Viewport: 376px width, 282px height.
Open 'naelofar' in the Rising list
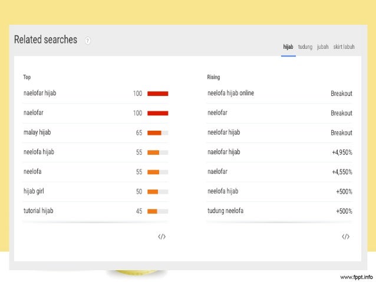pos(217,171)
